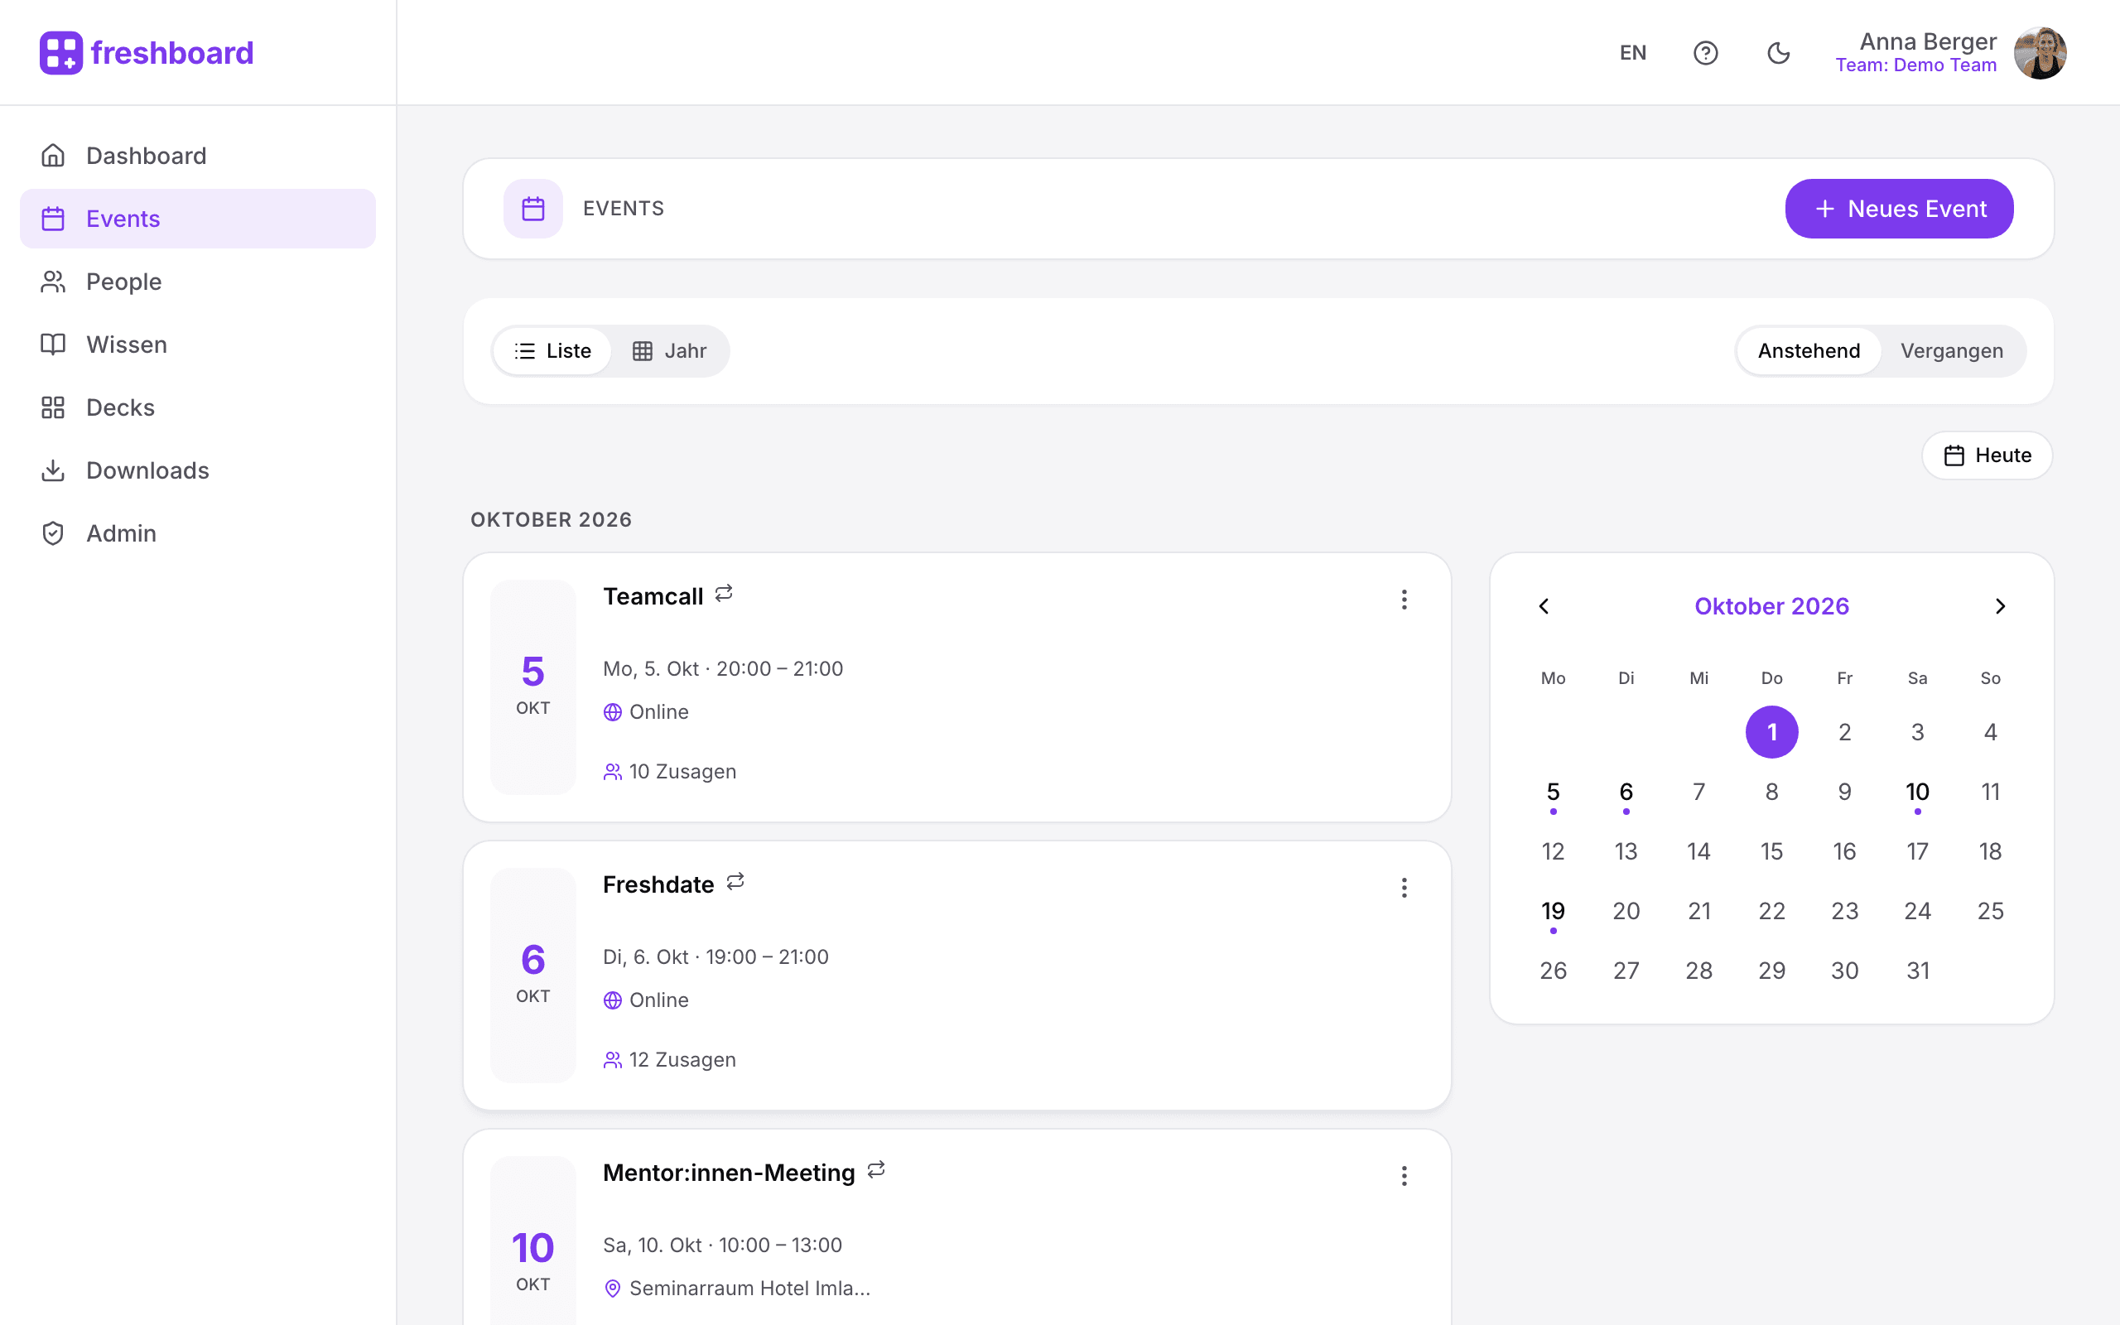Select October 31 in the mini calendar
The image size is (2120, 1325).
1918,971
